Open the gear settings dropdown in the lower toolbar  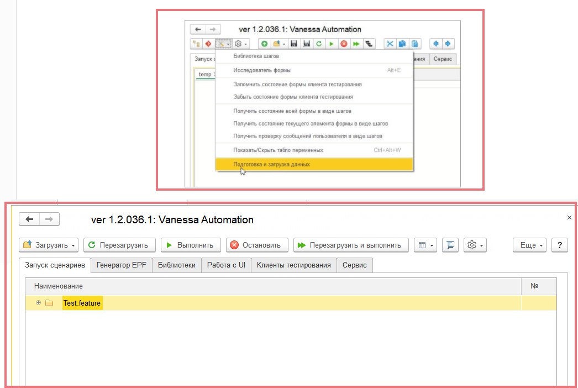tap(475, 245)
